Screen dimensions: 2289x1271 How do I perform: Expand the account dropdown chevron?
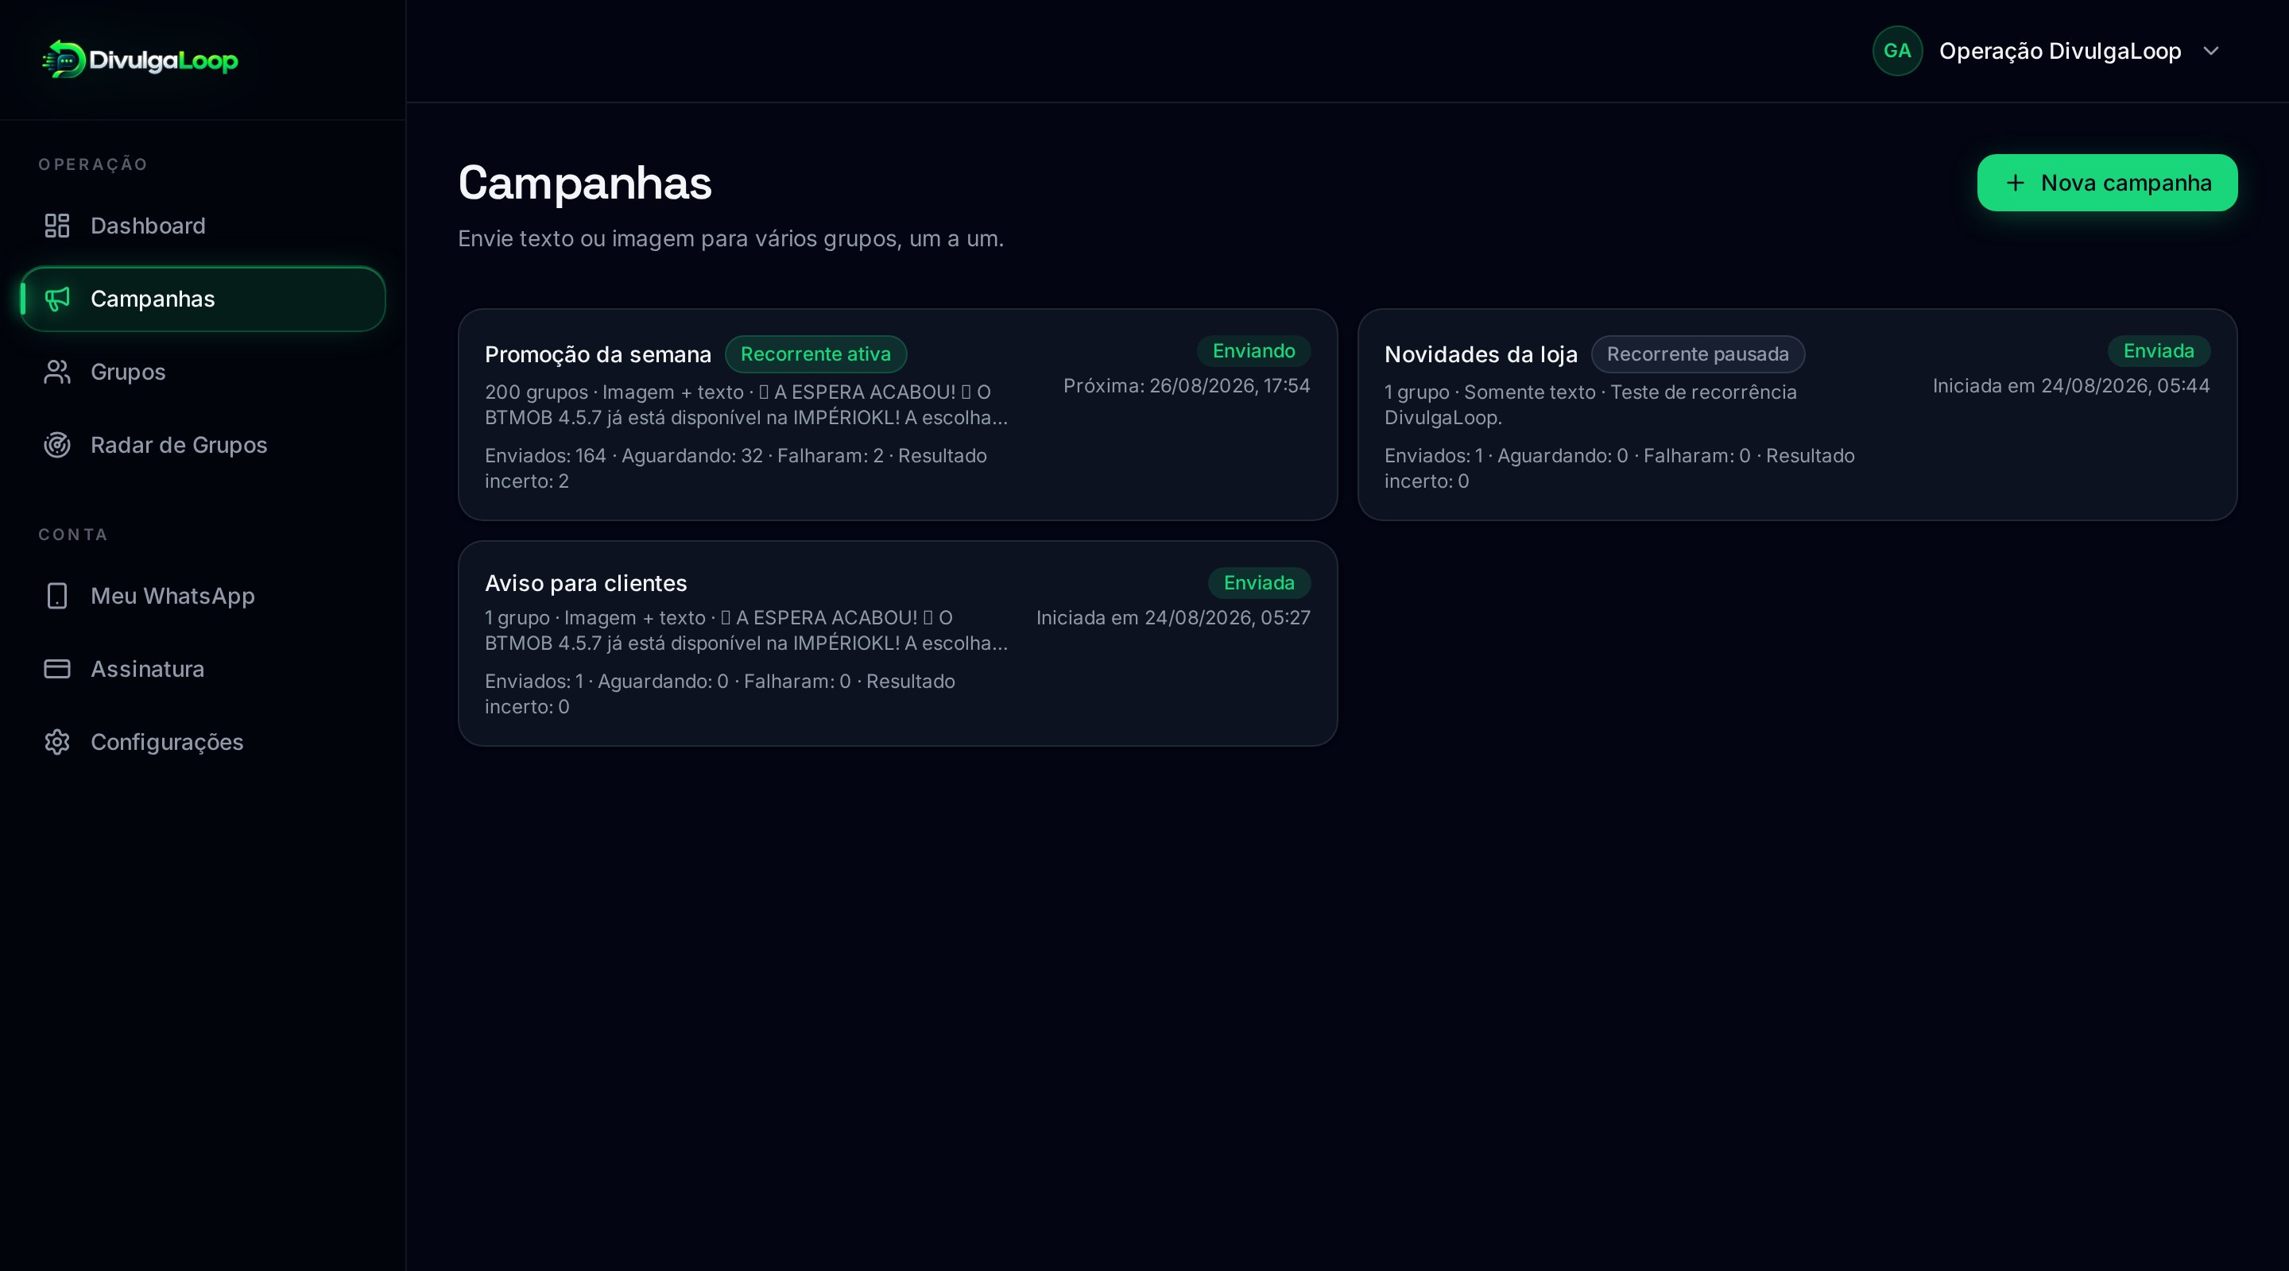click(2211, 51)
